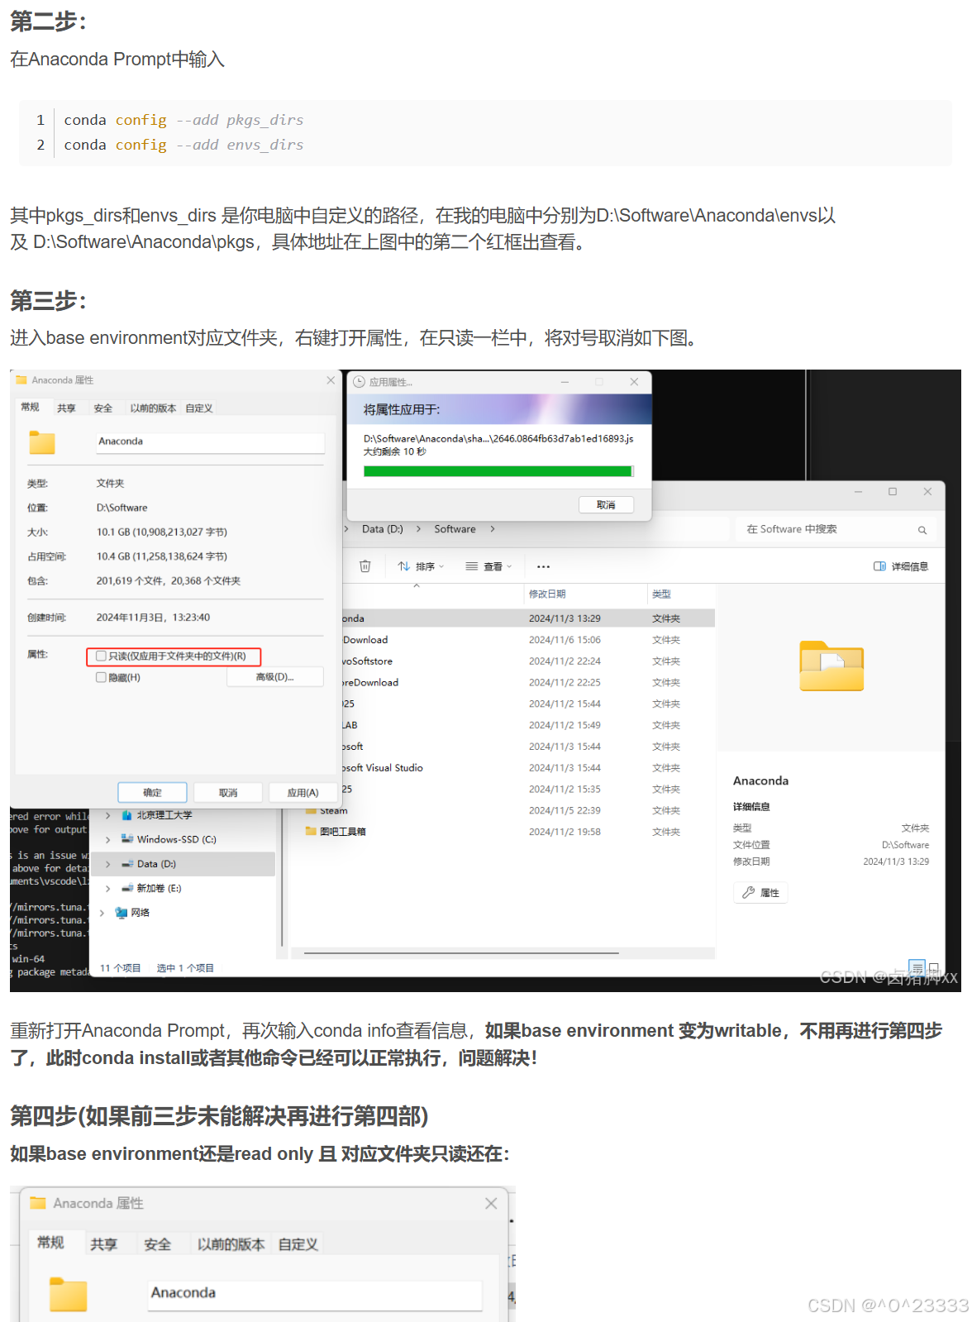Toggle the 隐藏(H) hidden checkbox
The image size is (972, 1322).
click(101, 677)
